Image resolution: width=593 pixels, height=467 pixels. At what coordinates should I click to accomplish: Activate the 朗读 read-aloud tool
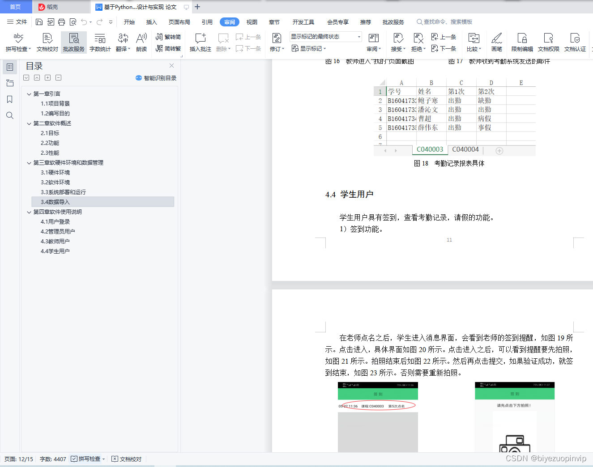141,42
